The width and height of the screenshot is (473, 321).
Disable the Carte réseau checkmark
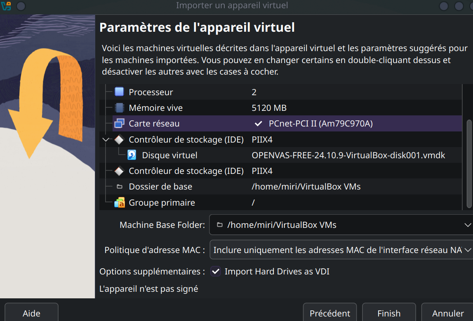click(x=258, y=123)
